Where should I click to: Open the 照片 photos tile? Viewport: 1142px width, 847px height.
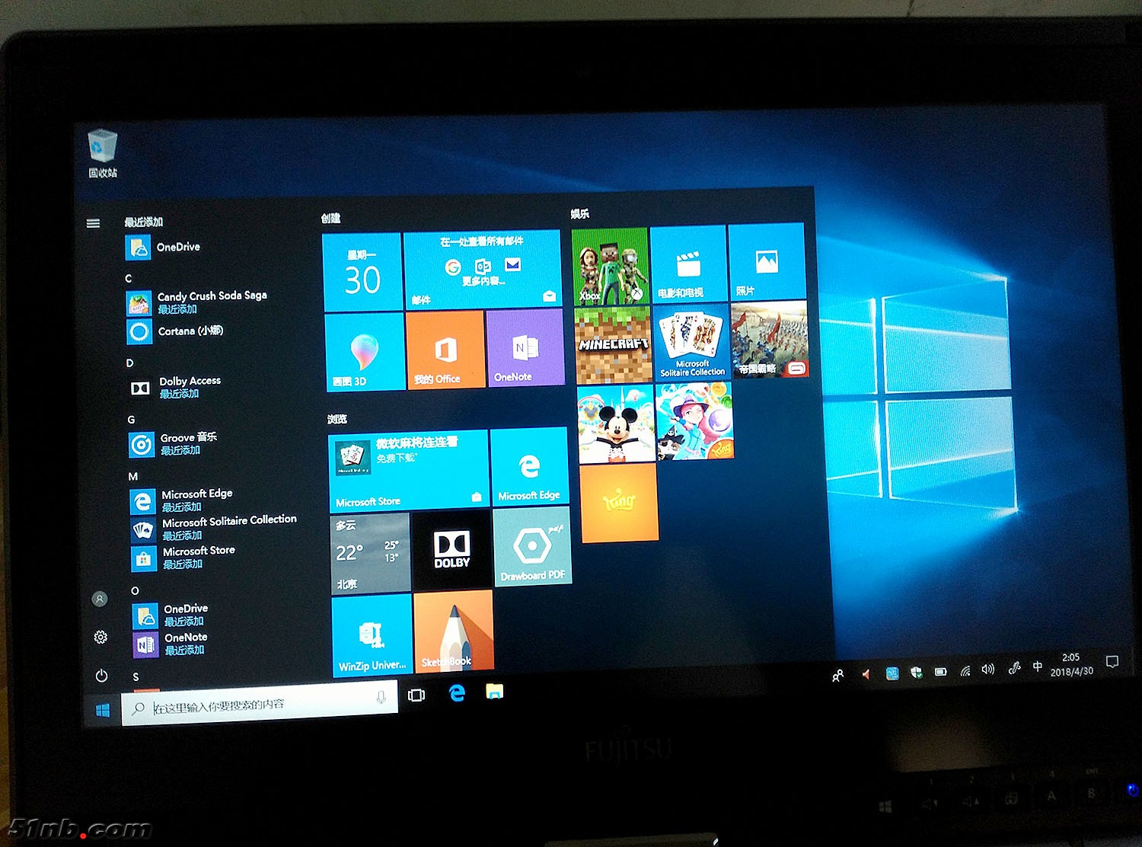pos(767,261)
